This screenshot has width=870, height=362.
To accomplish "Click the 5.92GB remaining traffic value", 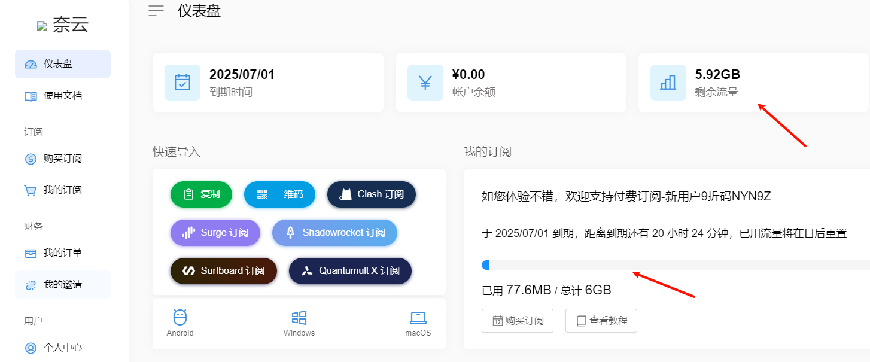I will click(x=717, y=75).
